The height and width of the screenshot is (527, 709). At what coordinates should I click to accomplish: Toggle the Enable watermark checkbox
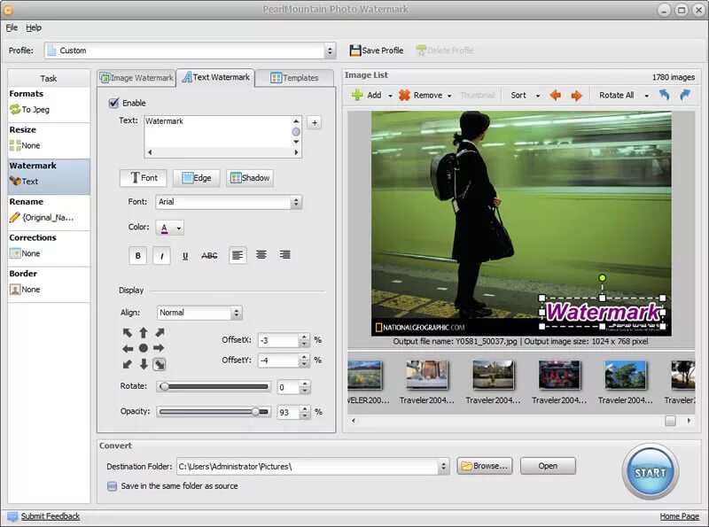click(114, 103)
